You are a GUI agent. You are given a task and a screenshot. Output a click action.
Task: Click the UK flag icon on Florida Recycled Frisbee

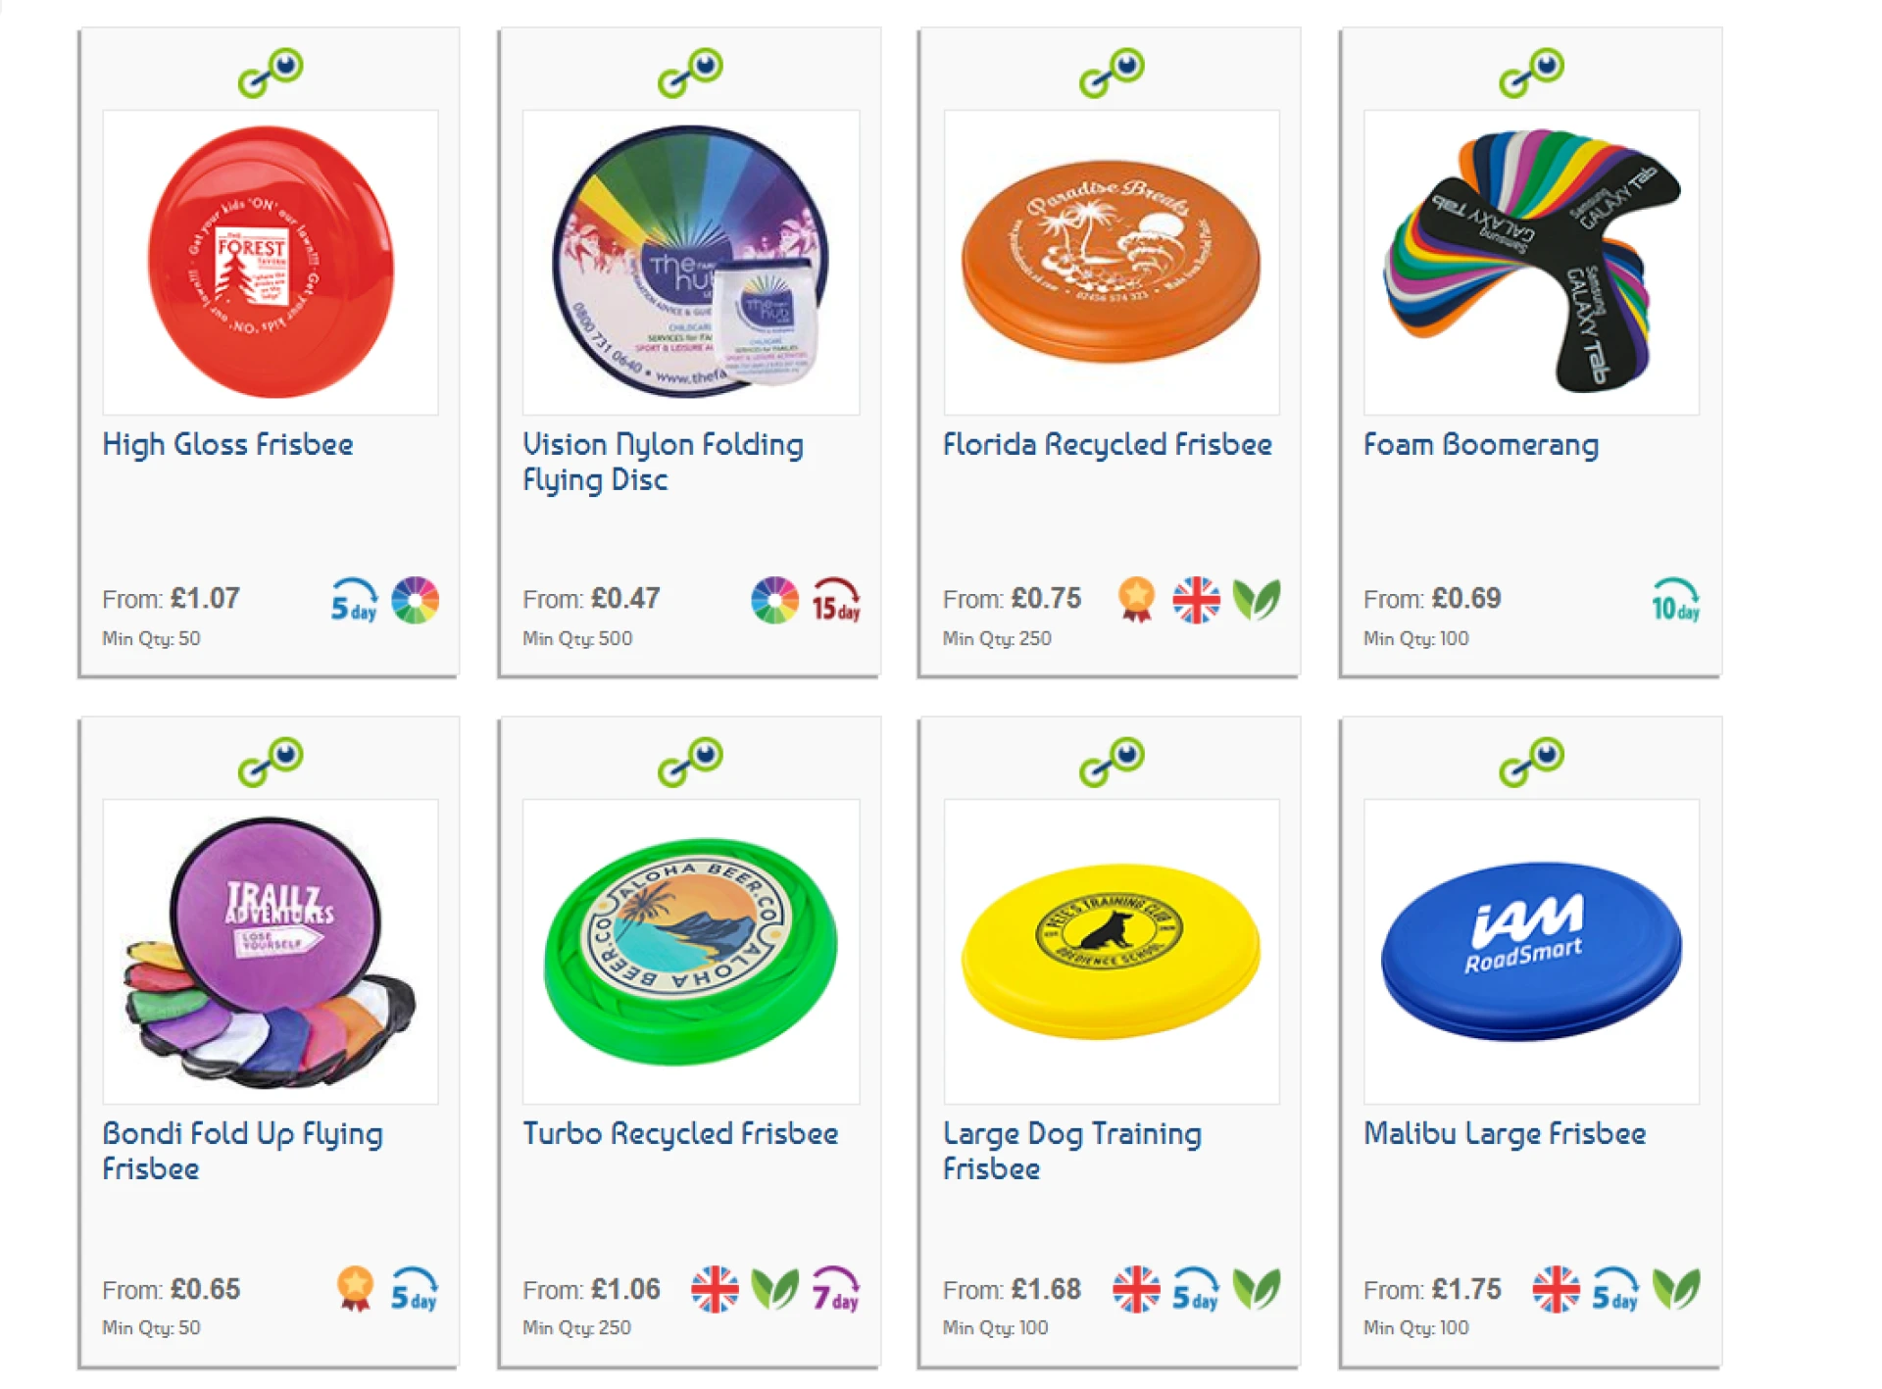[x=1196, y=600]
